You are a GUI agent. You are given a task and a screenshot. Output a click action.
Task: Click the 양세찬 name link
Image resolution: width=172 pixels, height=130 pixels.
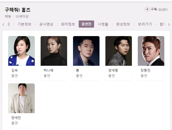pos(16,118)
